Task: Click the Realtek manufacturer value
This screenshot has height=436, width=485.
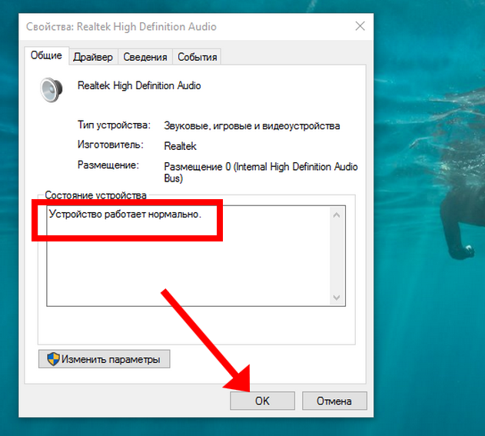Action: click(x=181, y=146)
